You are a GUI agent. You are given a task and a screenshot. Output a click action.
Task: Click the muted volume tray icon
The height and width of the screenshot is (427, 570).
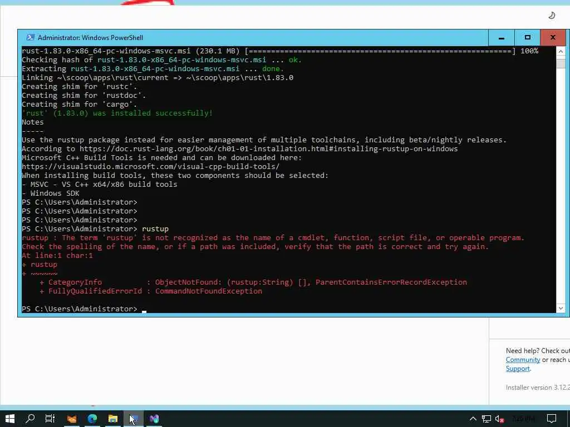499,419
